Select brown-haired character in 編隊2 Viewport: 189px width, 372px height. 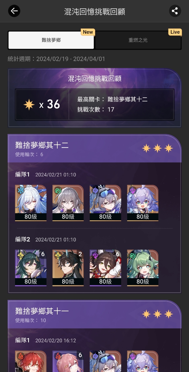tap(105, 268)
